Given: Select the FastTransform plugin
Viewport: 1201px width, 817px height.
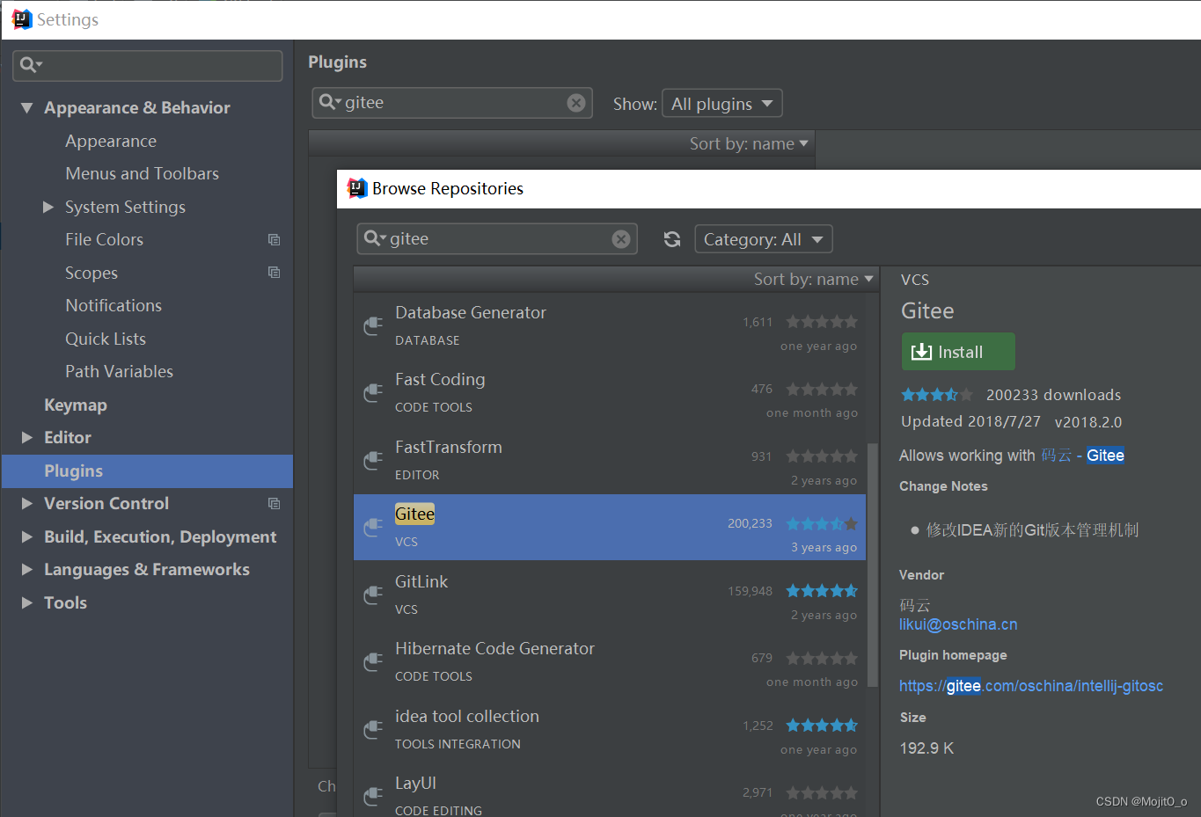Looking at the screenshot, I should [x=610, y=461].
